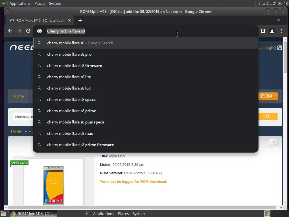Choose 'cherry mobile flare s8 prime' suggestion
Image resolution: width=289 pixels, height=217 pixels.
pyautogui.click(x=146, y=111)
